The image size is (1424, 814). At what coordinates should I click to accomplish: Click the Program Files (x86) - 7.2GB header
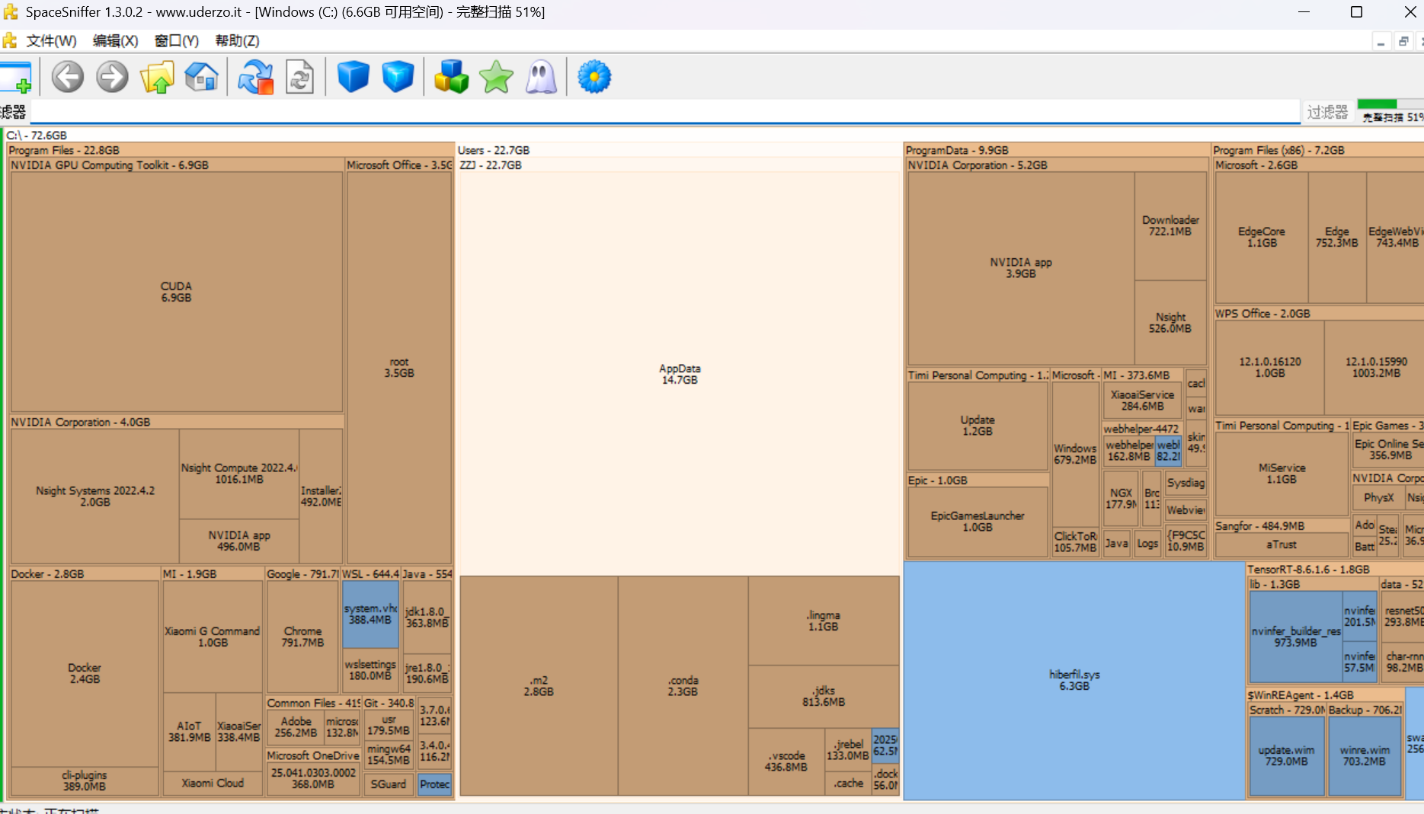pyautogui.click(x=1318, y=150)
